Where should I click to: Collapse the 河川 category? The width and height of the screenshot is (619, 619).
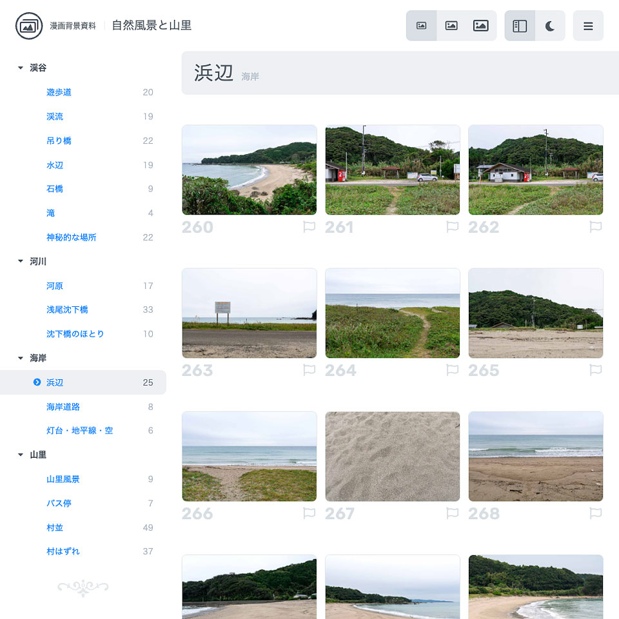point(20,261)
